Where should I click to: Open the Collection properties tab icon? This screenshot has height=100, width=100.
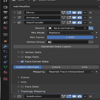pyautogui.click(x=5, y=35)
